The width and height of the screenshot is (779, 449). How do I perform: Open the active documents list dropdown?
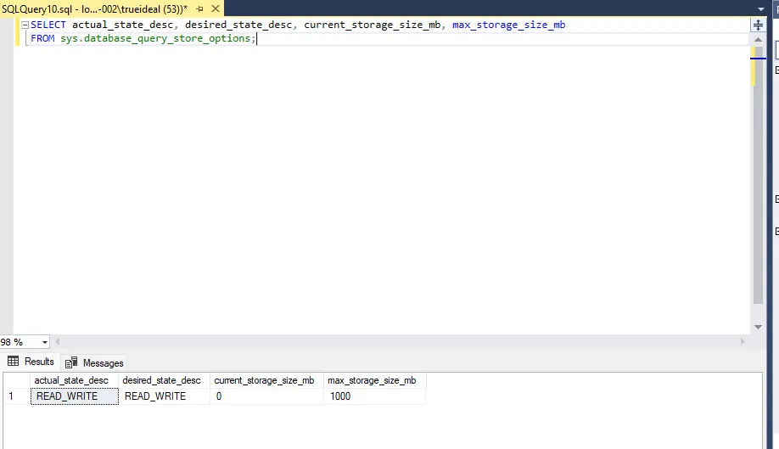(x=758, y=7)
